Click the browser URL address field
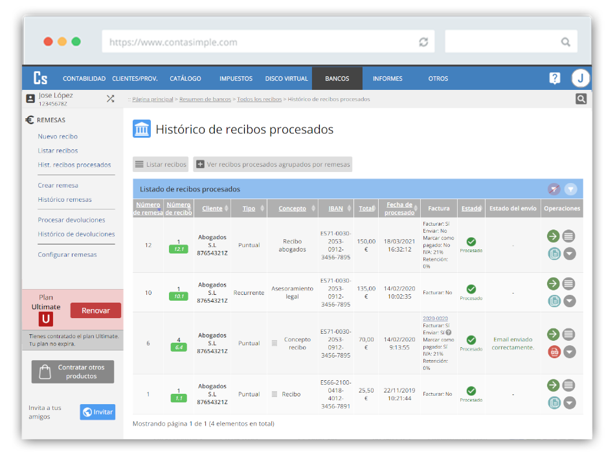 (259, 42)
